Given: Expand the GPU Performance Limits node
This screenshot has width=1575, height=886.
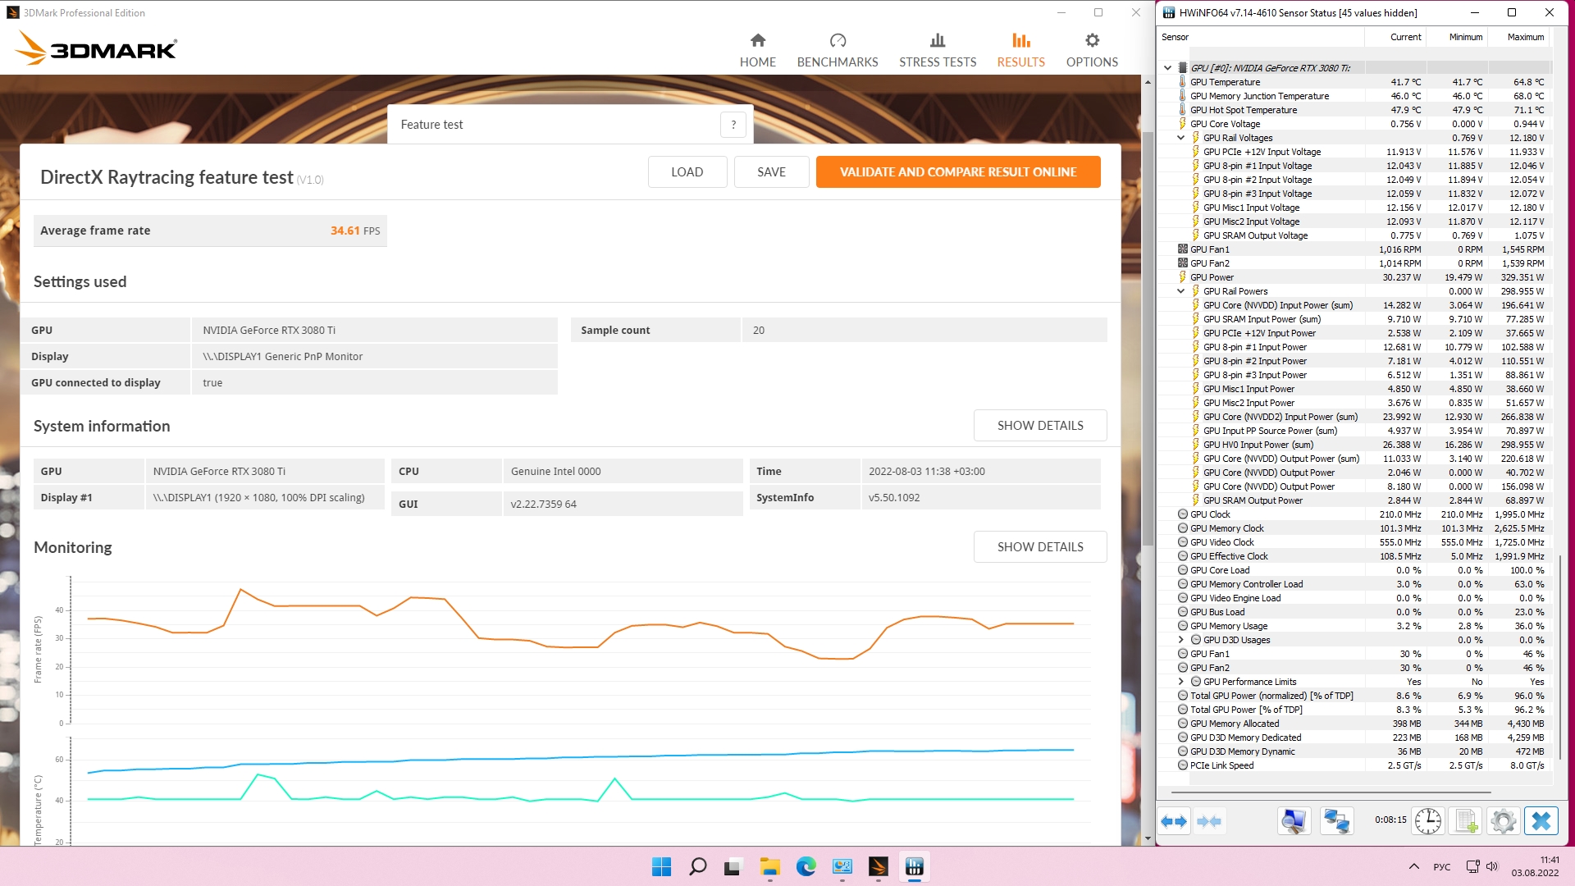Looking at the screenshot, I should click(x=1180, y=682).
